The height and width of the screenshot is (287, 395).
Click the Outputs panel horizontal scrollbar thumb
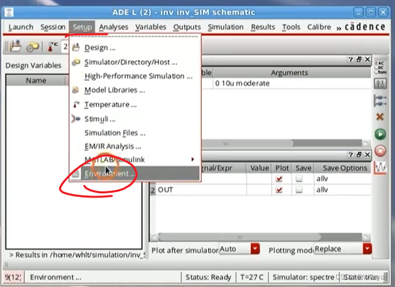[x=240, y=237]
